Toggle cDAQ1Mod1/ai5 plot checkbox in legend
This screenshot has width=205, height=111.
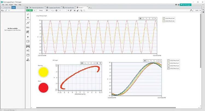click(x=164, y=21)
